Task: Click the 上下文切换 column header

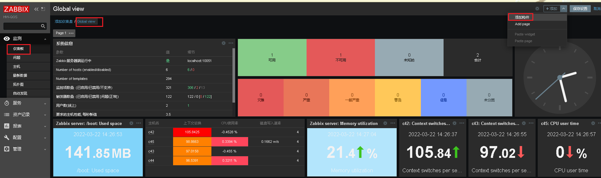Action: pos(192,123)
